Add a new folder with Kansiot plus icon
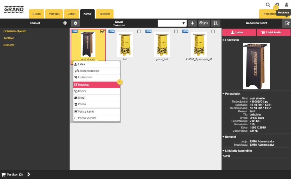 pyautogui.click(x=65, y=23)
